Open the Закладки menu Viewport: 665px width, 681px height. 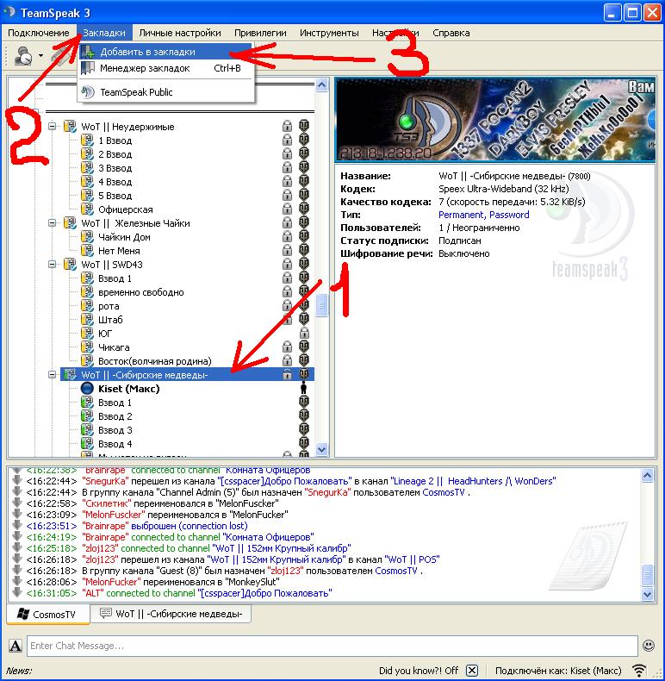104,33
